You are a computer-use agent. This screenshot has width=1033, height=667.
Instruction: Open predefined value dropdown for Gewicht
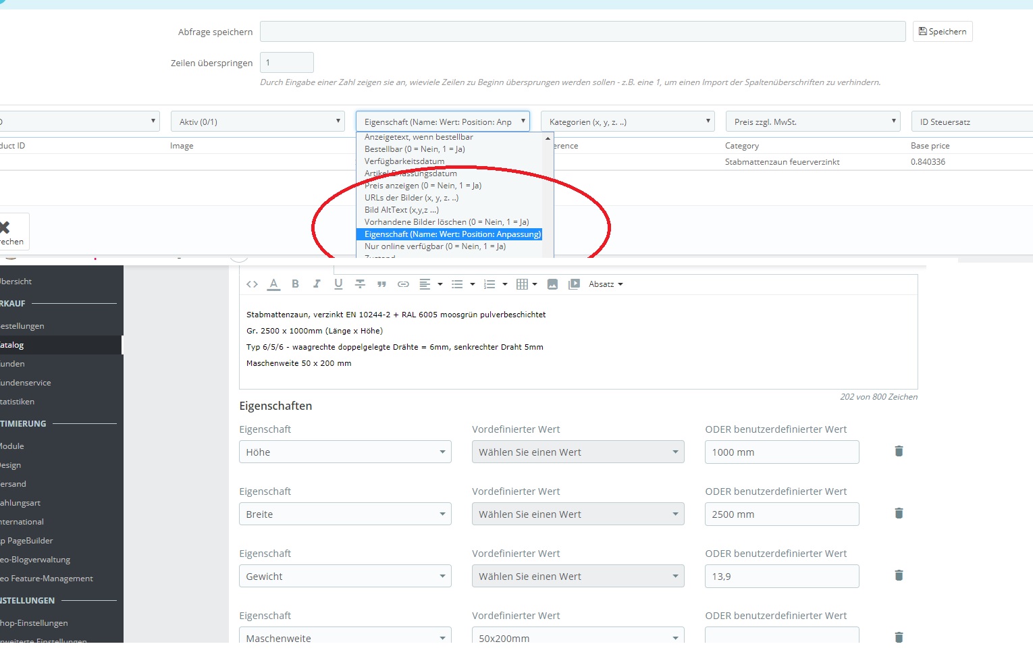[x=578, y=576]
